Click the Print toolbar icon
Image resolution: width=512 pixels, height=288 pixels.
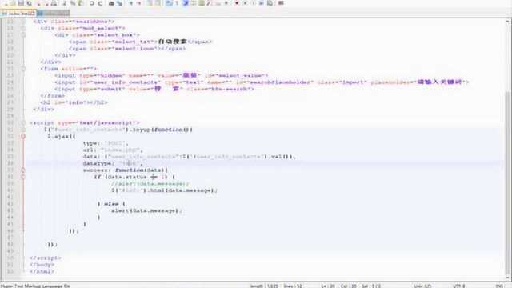pyautogui.click(x=54, y=3)
